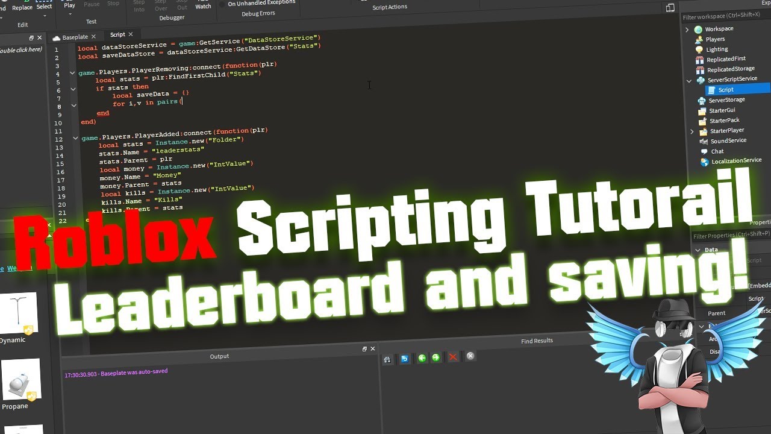The width and height of the screenshot is (771, 434).
Task: Select the StarterGui folder icon
Action: pos(702,111)
